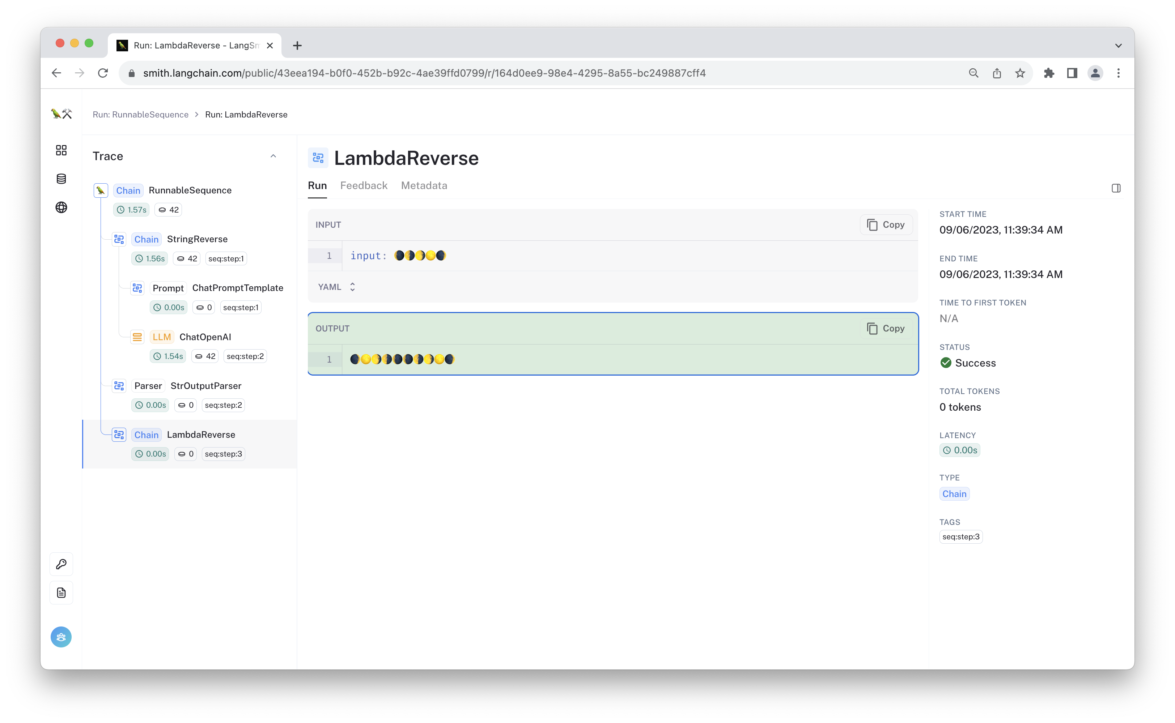Click the 0.00s latency badge under LATENCY
This screenshot has height=723, width=1175.
(x=960, y=450)
